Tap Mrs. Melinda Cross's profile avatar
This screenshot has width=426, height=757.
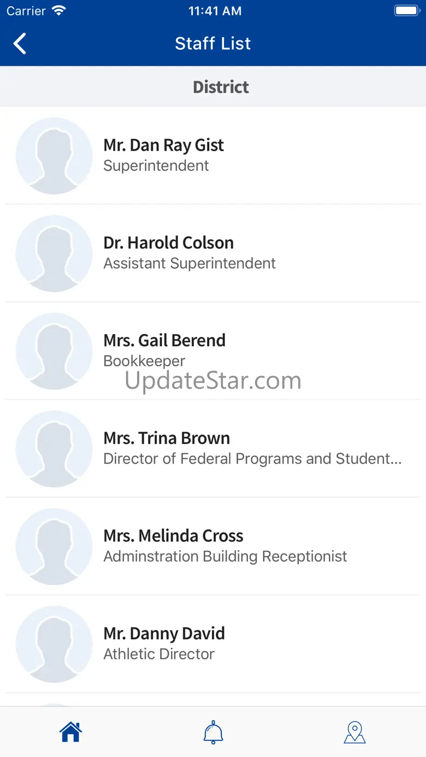pos(54,546)
